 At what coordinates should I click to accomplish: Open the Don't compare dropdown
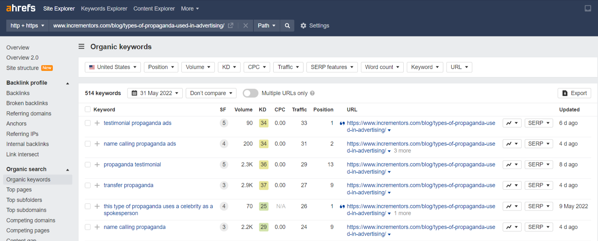(x=211, y=93)
